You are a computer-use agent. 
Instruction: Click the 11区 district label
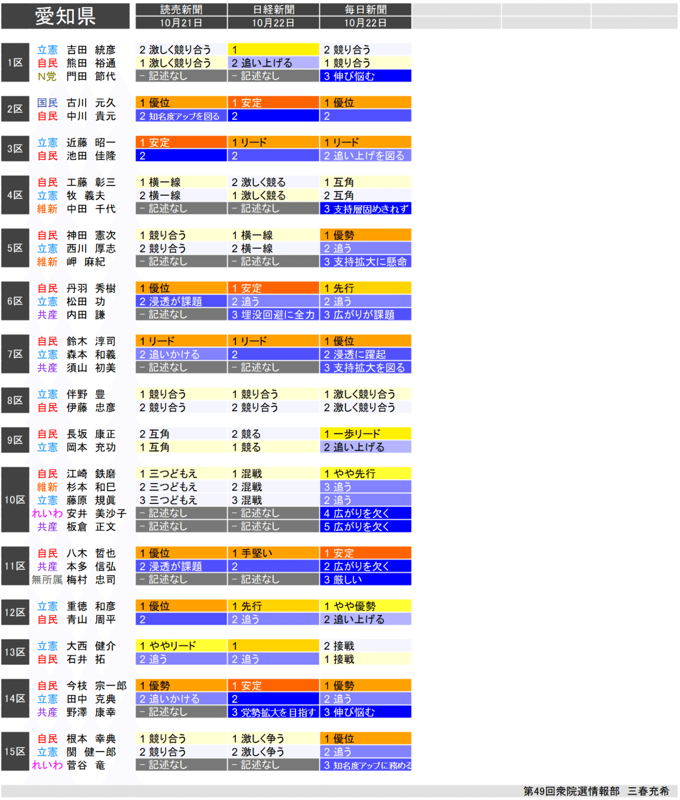coord(15,566)
